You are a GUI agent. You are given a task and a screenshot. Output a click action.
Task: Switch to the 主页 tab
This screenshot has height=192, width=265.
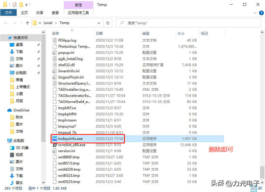pyautogui.click(x=24, y=13)
